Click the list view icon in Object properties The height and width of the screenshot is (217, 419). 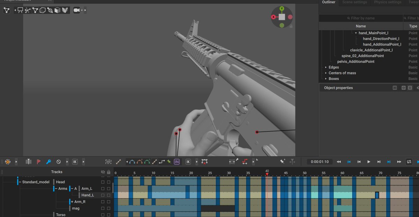point(410,88)
